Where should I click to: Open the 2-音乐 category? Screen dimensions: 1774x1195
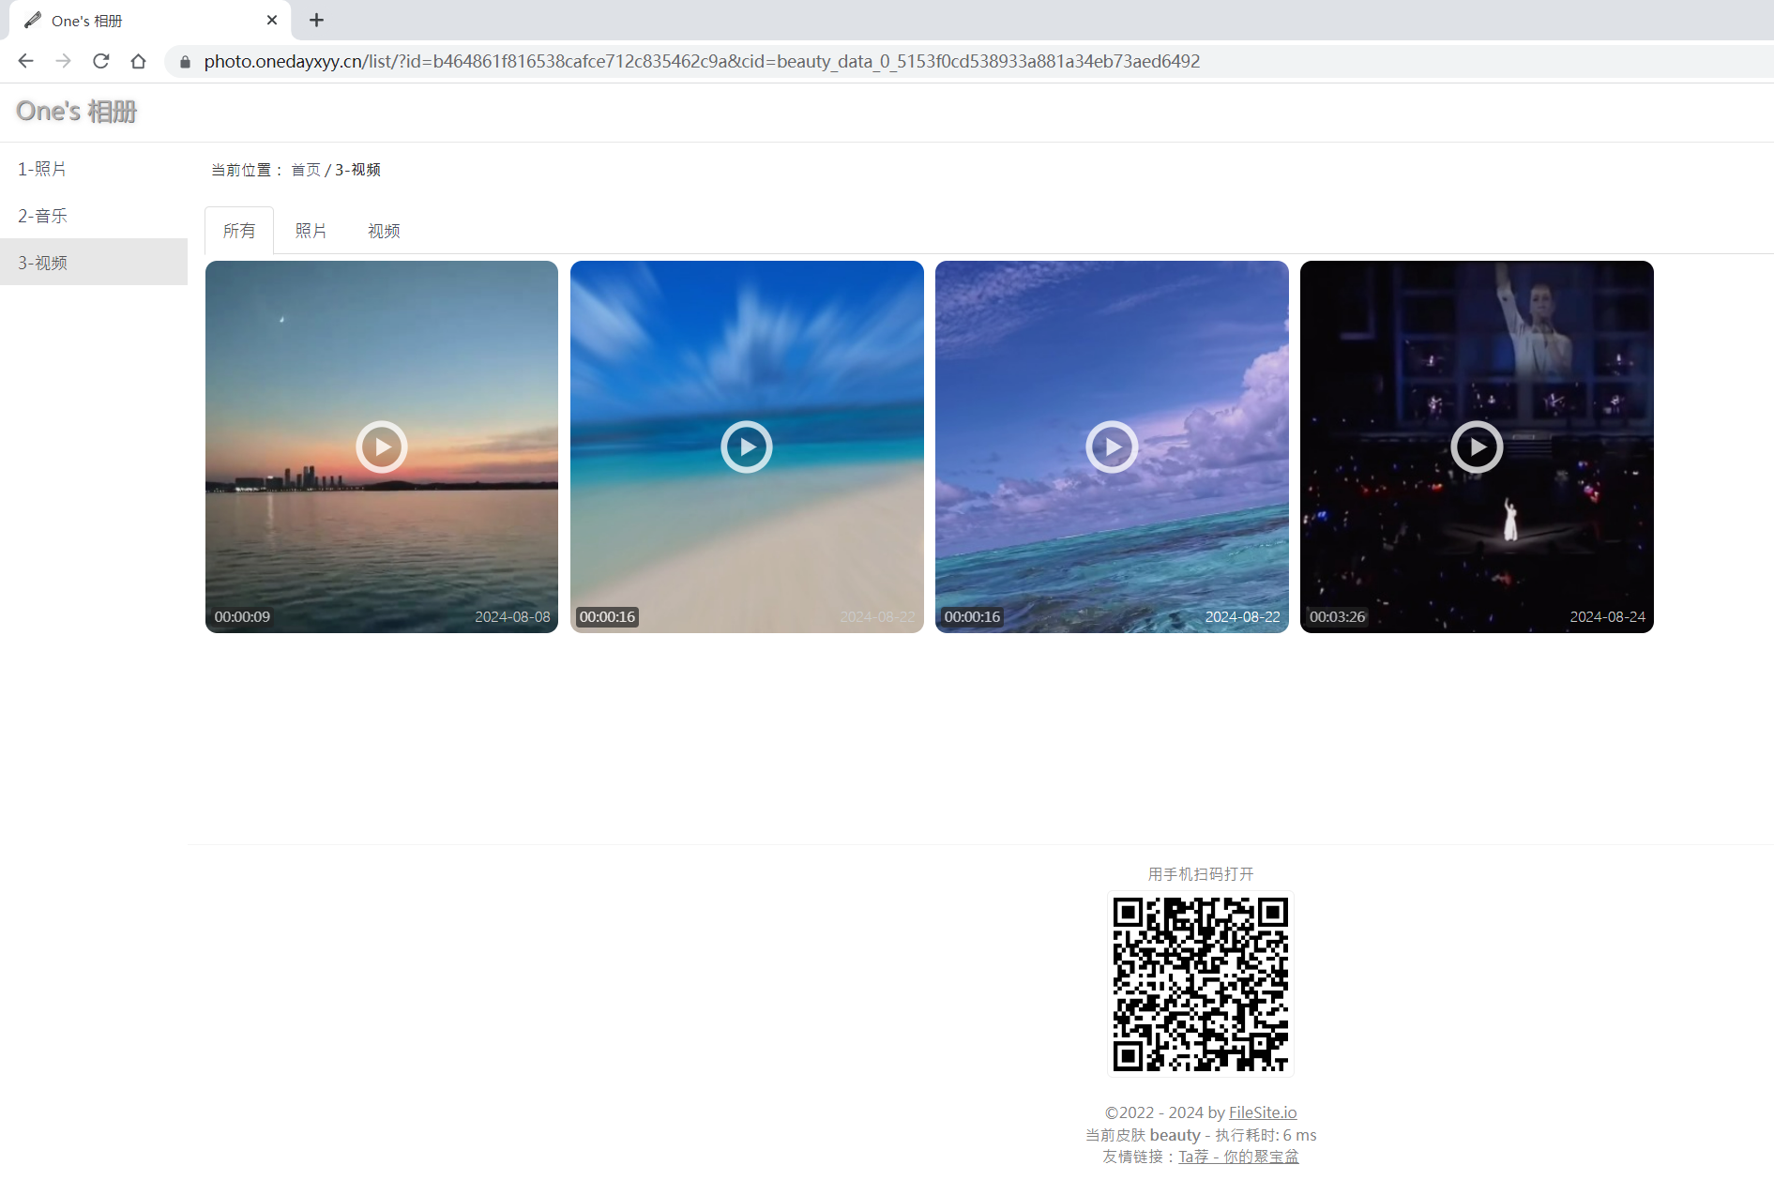tap(94, 216)
